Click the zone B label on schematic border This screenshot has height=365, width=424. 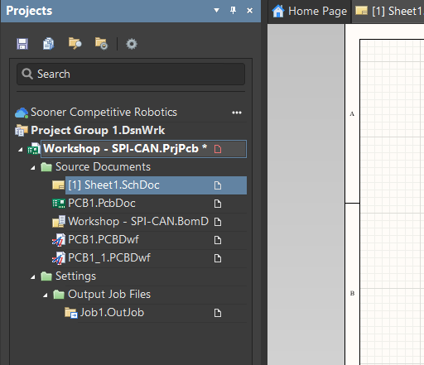tap(352, 293)
